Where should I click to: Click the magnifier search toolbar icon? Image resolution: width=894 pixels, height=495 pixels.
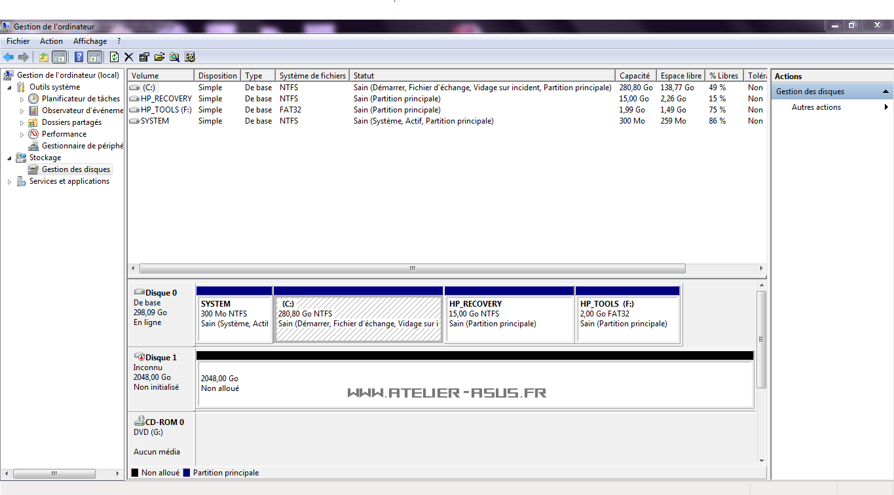point(175,58)
